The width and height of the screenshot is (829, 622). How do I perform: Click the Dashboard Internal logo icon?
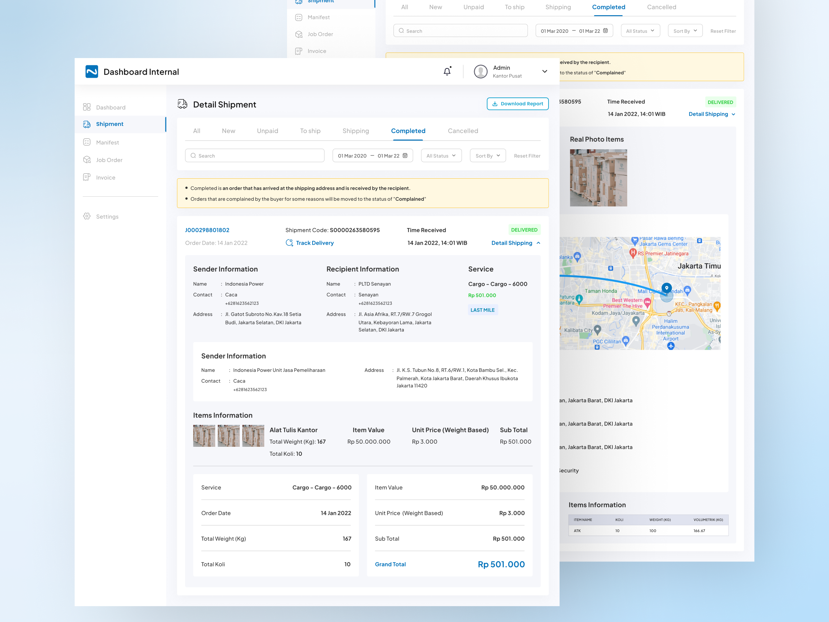[x=92, y=72]
